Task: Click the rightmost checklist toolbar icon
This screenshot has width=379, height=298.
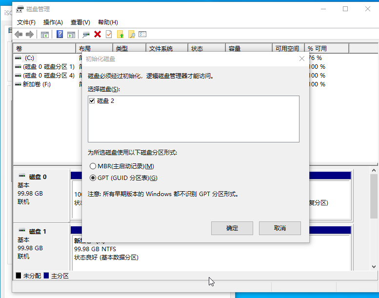Action: pos(142,34)
